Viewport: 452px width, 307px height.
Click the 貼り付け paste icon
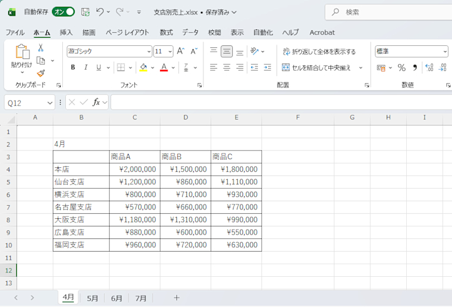[x=22, y=52]
